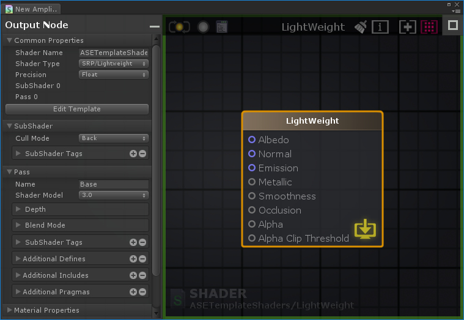The width and height of the screenshot is (464, 320).
Task: Click the Albedo input port
Action: click(252, 140)
